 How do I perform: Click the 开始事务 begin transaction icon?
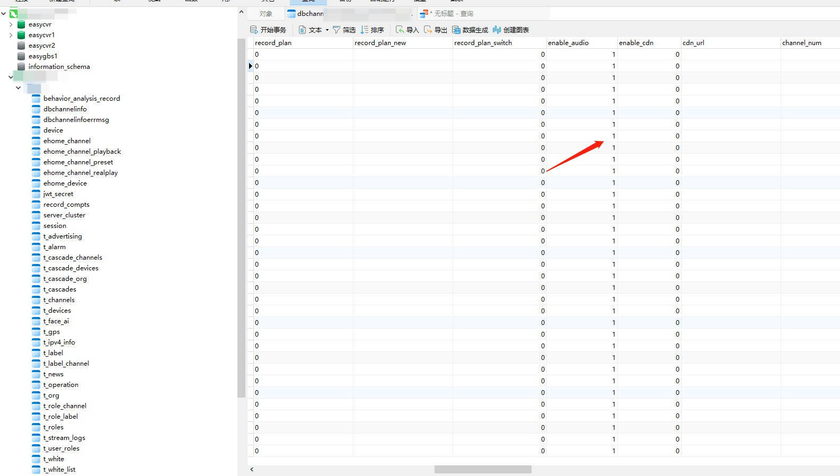pyautogui.click(x=254, y=30)
